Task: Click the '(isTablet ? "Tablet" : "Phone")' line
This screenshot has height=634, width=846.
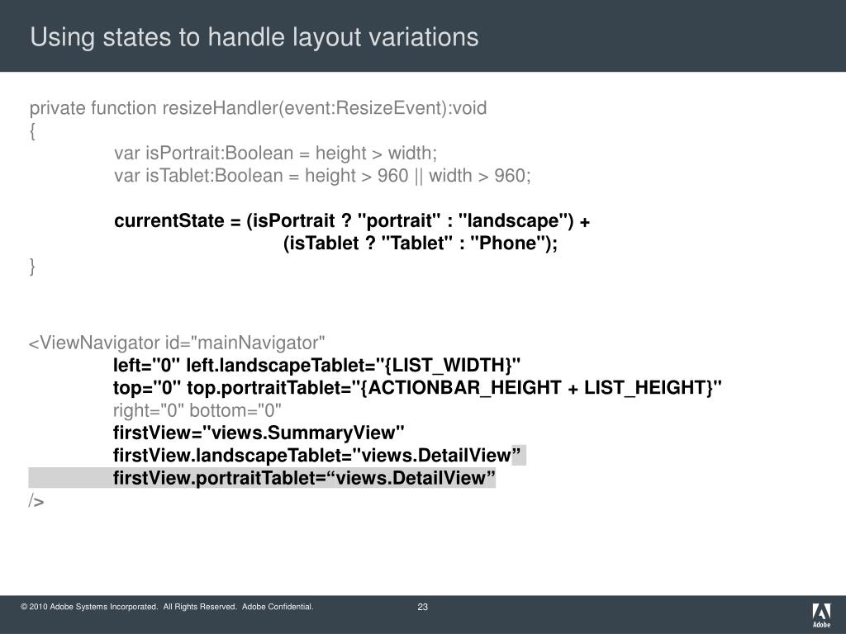Action: tap(421, 244)
